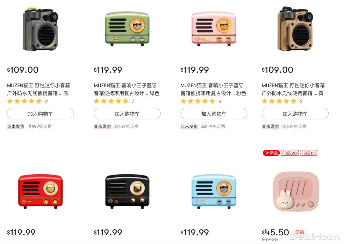Click the star rating with 7 reviews
Screen dimensions: 344x244
click(x=114, y=101)
